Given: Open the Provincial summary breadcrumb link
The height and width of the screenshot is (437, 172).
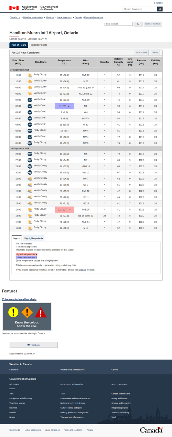Looking at the screenshot, I should pyautogui.click(x=94, y=17).
